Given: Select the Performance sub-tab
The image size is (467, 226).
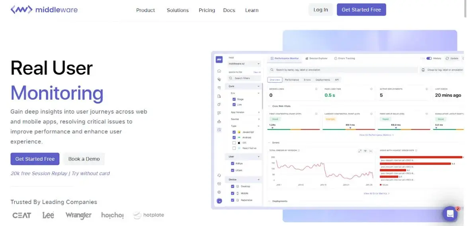Looking at the screenshot, I should (x=292, y=80).
